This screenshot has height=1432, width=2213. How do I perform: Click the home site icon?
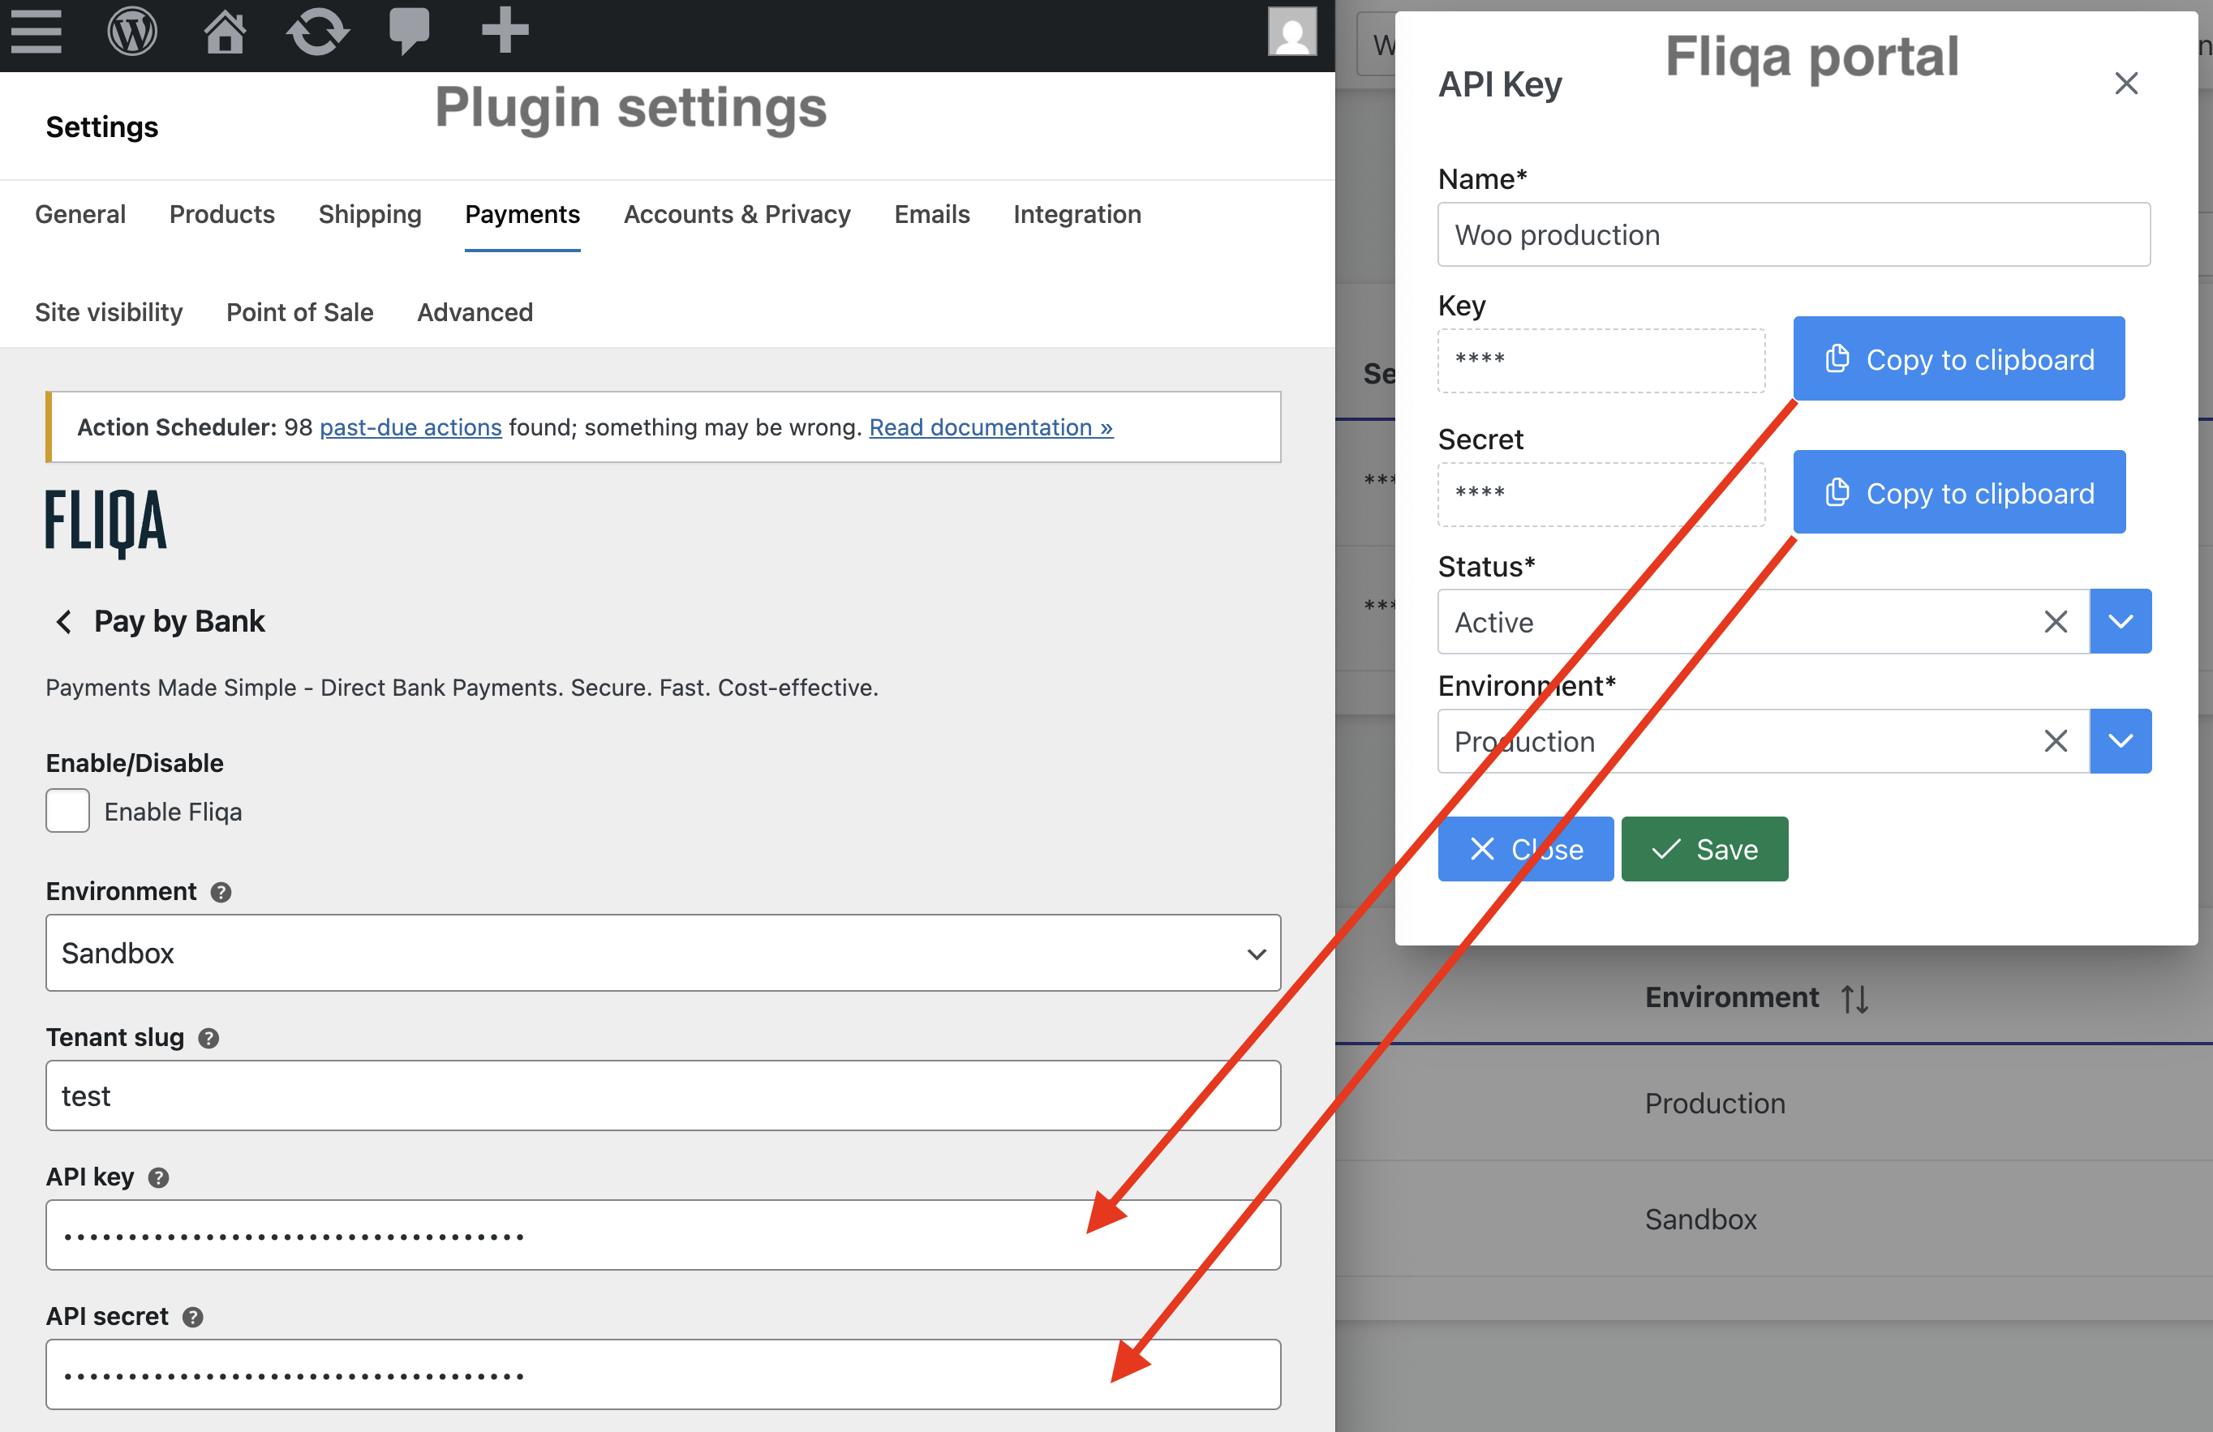(225, 32)
